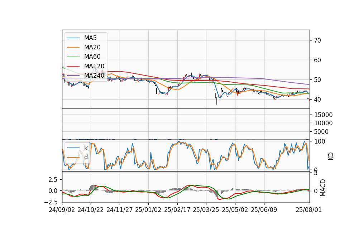Click the 24/09/02 date axis label
The image size is (344, 247).
pos(62,210)
